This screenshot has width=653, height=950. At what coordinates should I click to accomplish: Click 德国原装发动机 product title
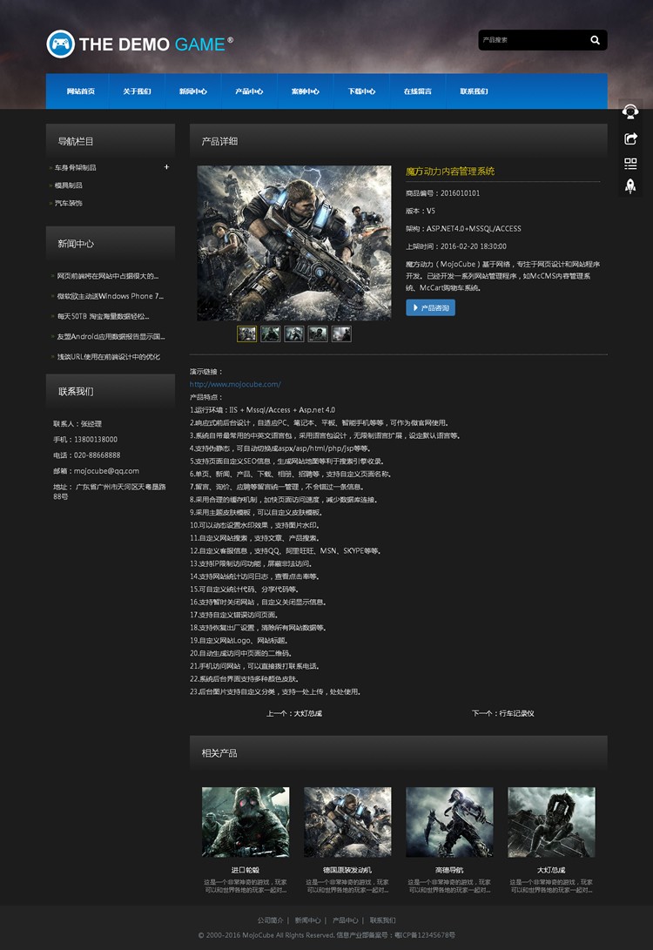pos(347,870)
